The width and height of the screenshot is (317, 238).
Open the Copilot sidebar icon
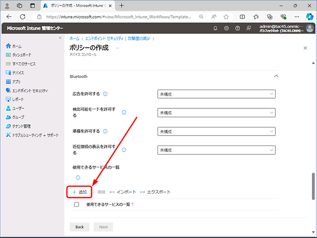tap(310, 17)
